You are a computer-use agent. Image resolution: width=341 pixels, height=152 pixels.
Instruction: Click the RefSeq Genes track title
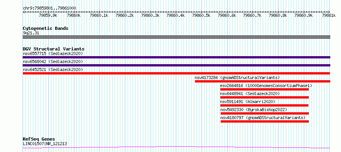[x=39, y=139]
